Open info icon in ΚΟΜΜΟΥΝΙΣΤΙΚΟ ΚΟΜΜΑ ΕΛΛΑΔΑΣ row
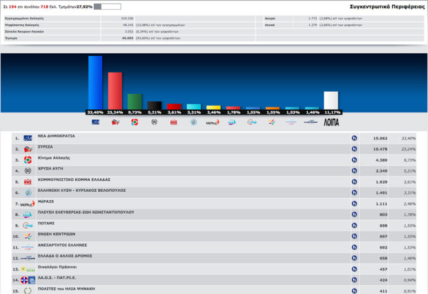Screen dimensions: 428x294 354,182
